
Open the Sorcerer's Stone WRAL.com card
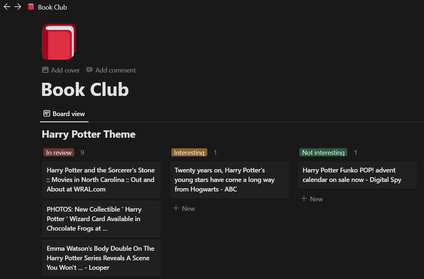pyautogui.click(x=101, y=180)
